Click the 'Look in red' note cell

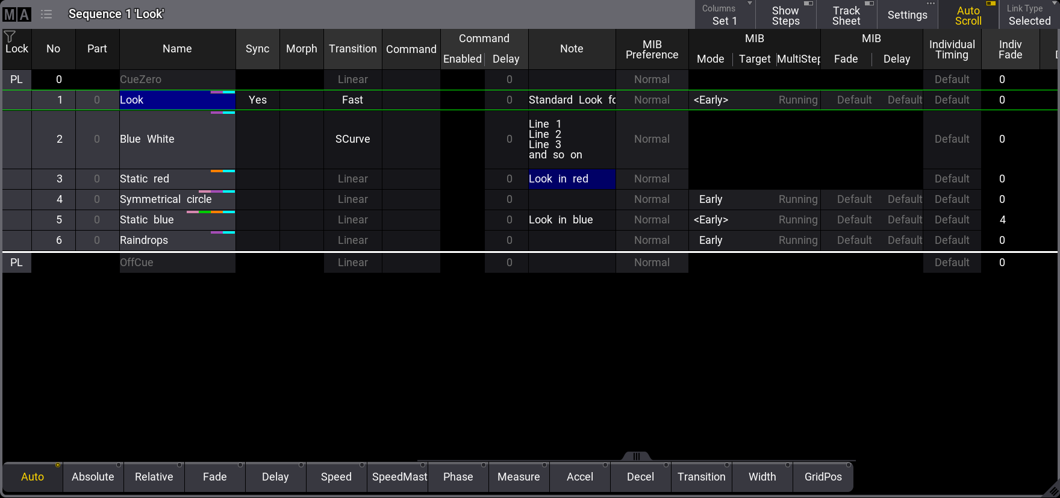(x=572, y=179)
